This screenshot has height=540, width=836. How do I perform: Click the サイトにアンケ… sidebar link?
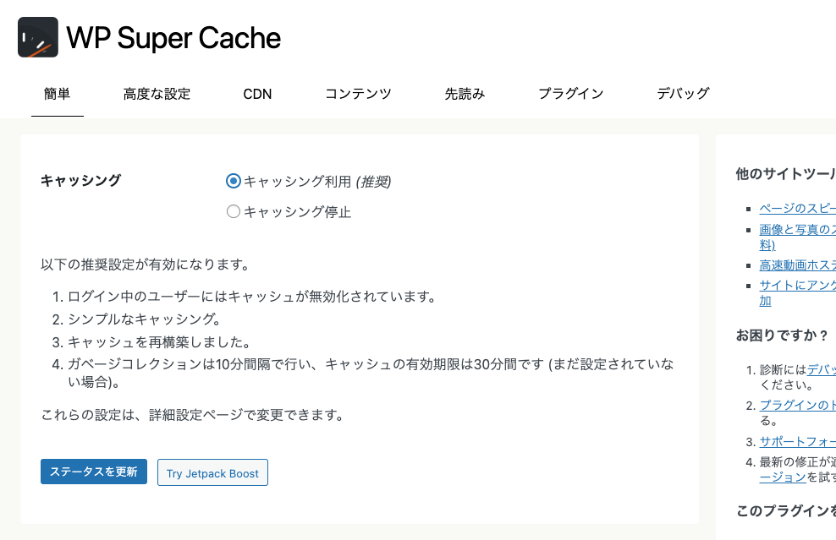click(x=797, y=285)
